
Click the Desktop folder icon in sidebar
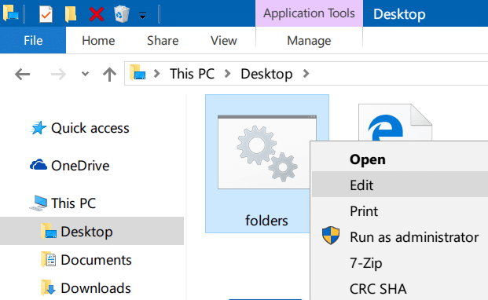49,231
